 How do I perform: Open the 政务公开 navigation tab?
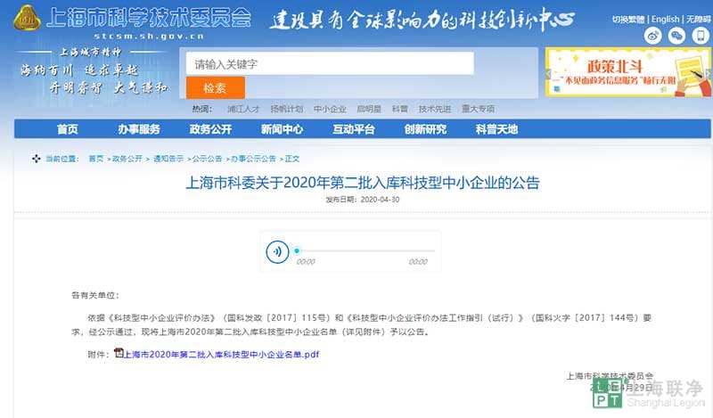click(210, 129)
